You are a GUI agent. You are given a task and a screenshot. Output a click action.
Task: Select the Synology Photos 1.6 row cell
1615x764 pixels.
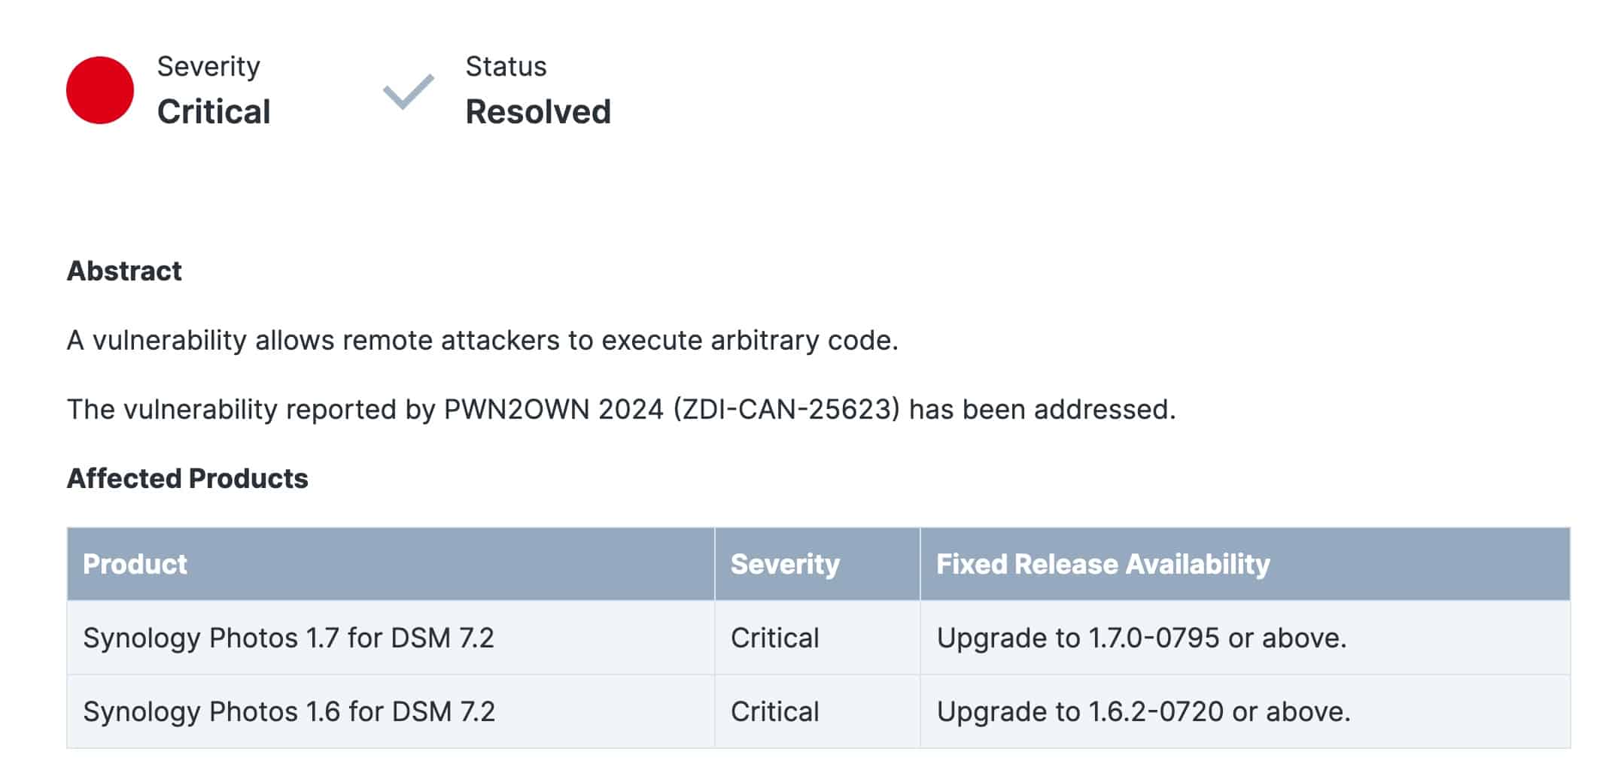[391, 711]
